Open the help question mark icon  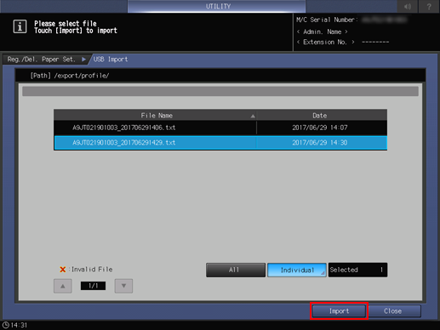click(x=429, y=6)
